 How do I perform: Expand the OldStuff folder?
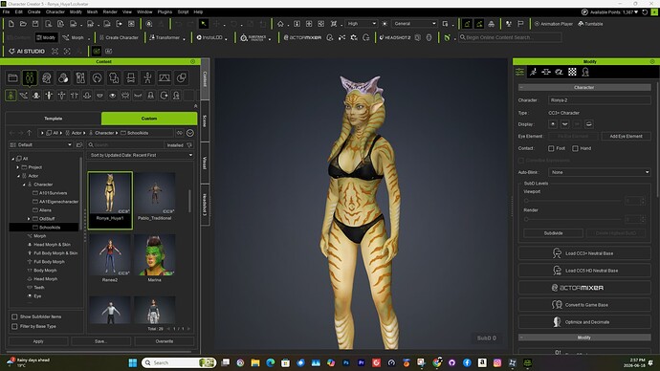(x=29, y=219)
